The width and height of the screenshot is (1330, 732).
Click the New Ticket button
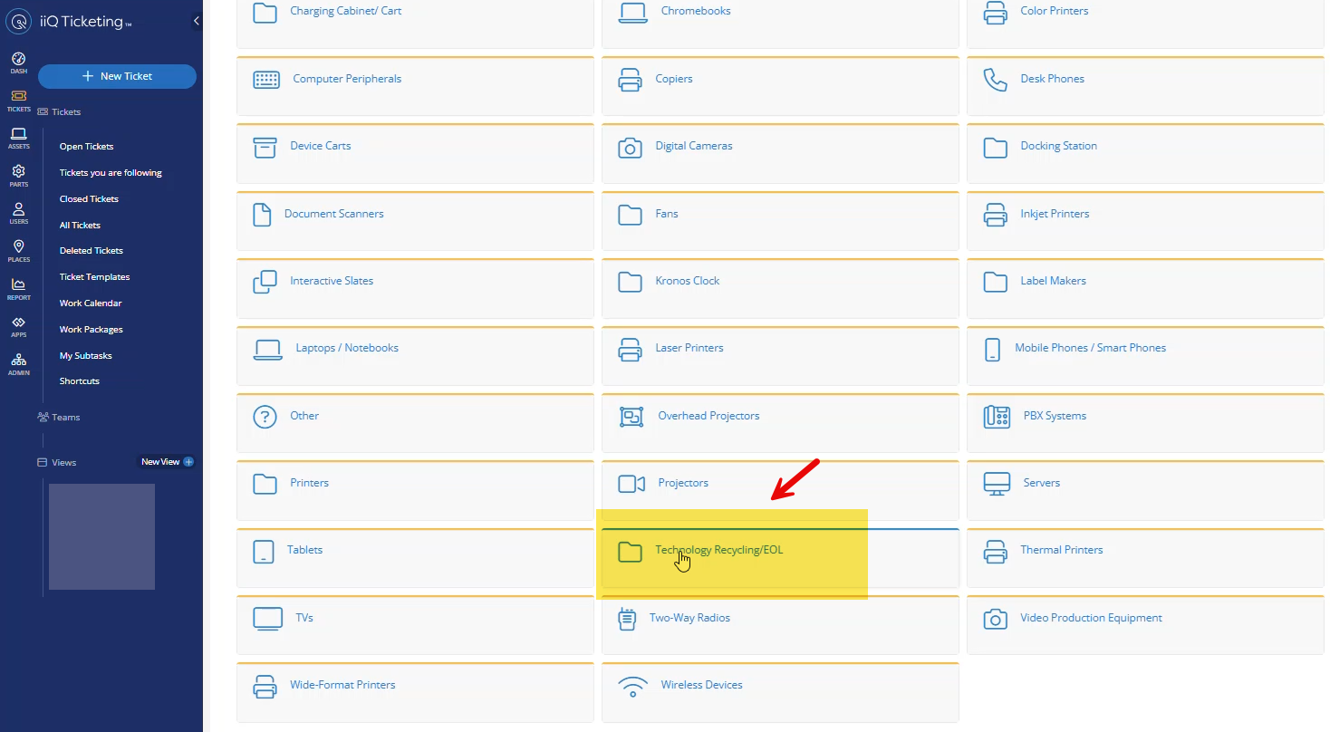[117, 76]
